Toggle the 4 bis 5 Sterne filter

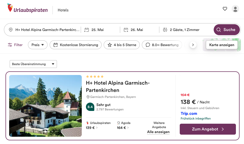(x=122, y=45)
